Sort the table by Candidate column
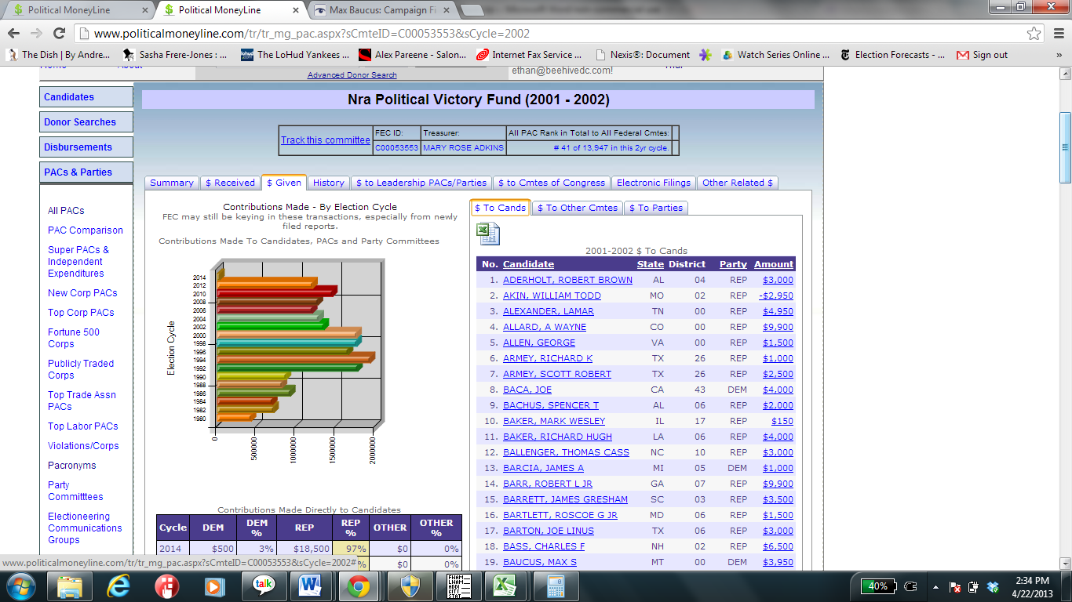Screen dimensions: 1072x602 point(528,264)
